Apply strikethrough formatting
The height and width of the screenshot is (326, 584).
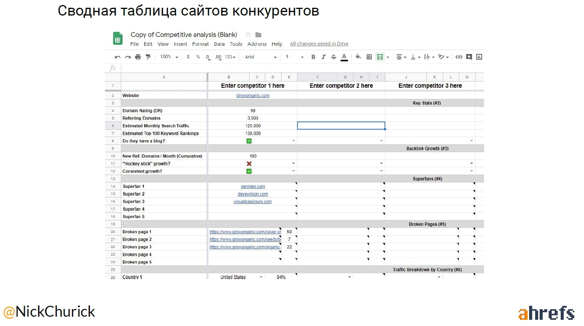coord(334,57)
